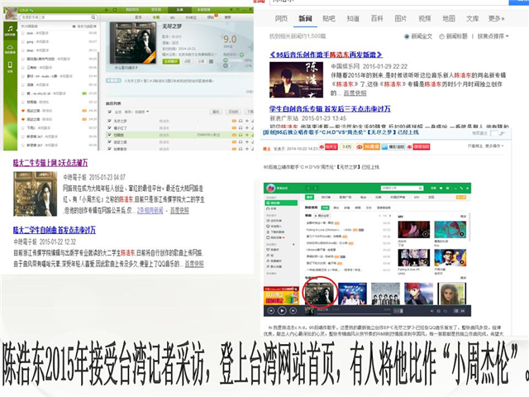Click the user avatar in the music player corner
The height and width of the screenshot is (397, 529).
pyautogui.click(x=11, y=13)
